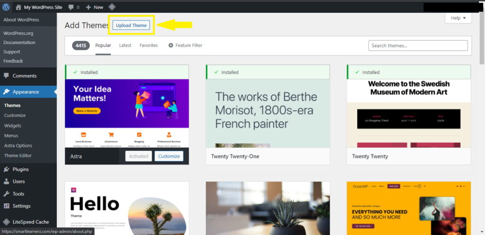Click the Comments sidebar icon

pos(6,76)
